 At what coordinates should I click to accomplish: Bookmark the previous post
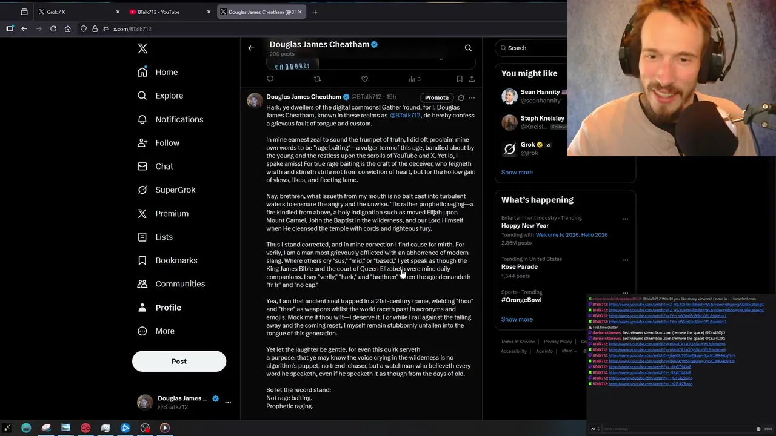coord(460,79)
